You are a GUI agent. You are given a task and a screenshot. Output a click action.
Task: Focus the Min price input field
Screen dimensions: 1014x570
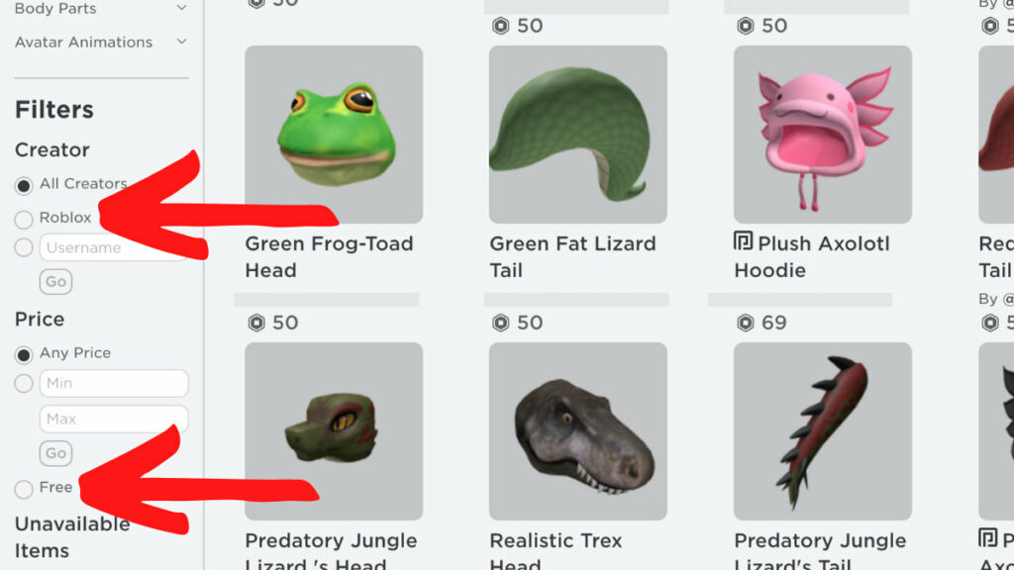coord(114,383)
